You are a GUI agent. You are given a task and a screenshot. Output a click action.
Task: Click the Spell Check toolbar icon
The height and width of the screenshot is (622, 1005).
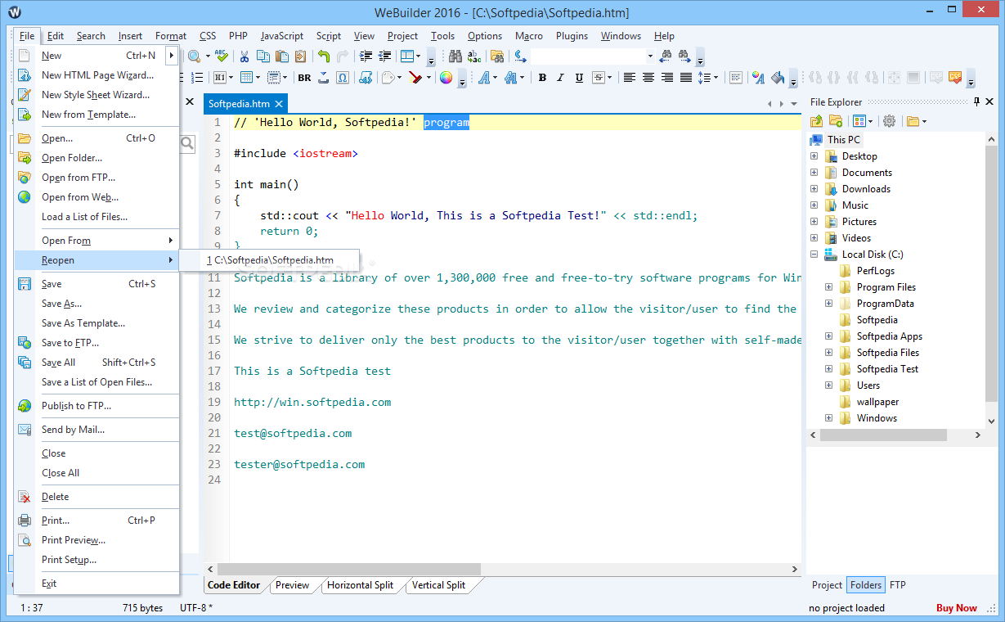click(222, 56)
